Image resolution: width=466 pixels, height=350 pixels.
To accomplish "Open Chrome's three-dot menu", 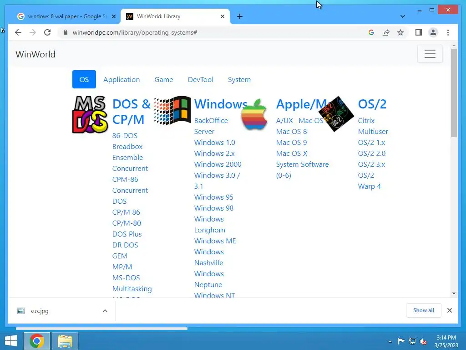I will point(448,32).
